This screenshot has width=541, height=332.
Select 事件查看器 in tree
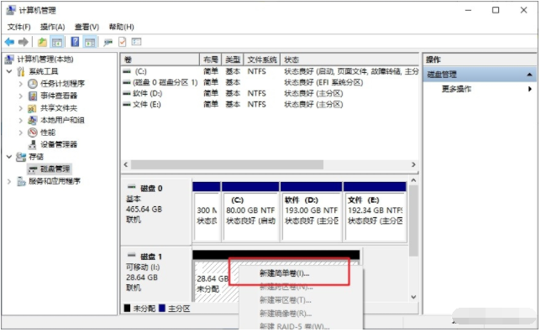(x=59, y=96)
